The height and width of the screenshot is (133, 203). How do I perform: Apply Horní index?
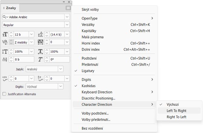click(x=114, y=43)
